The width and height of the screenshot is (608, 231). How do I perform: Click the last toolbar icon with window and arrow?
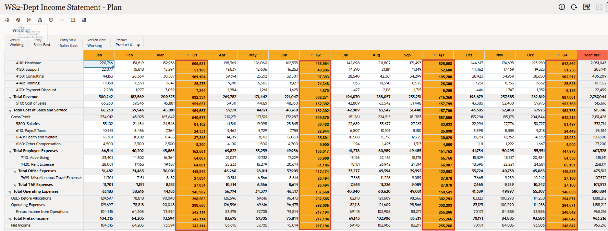click(x=84, y=20)
